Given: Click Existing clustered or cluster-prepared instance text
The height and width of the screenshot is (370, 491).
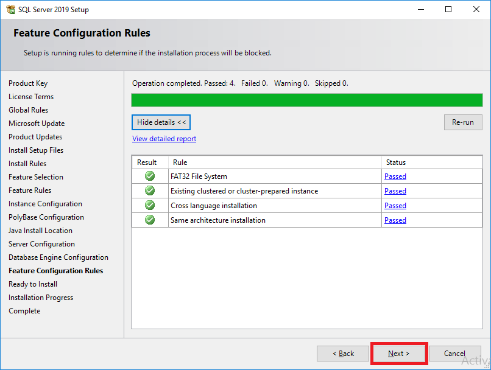Looking at the screenshot, I should [244, 191].
